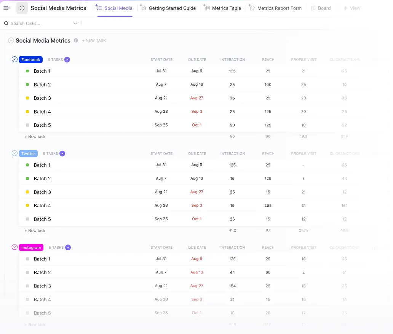Open Instagram Batch 3 task
This screenshot has height=334, width=393.
point(42,286)
